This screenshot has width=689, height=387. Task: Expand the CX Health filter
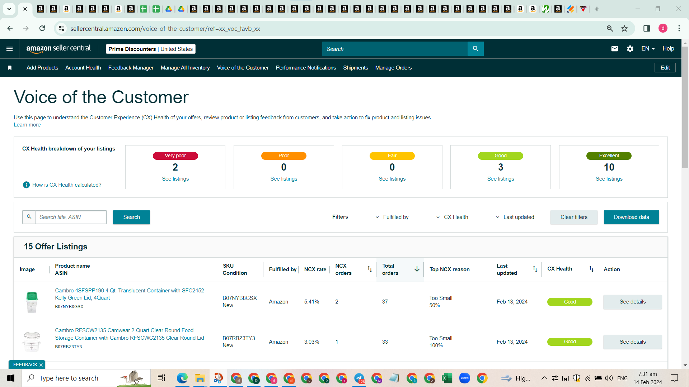(x=452, y=217)
